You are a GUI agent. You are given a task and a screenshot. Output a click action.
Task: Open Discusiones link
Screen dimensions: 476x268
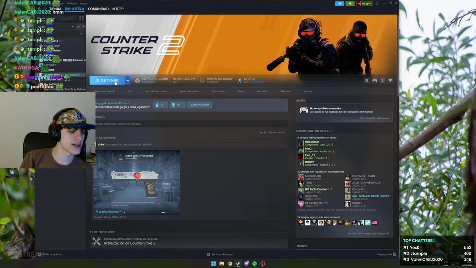(x=219, y=91)
